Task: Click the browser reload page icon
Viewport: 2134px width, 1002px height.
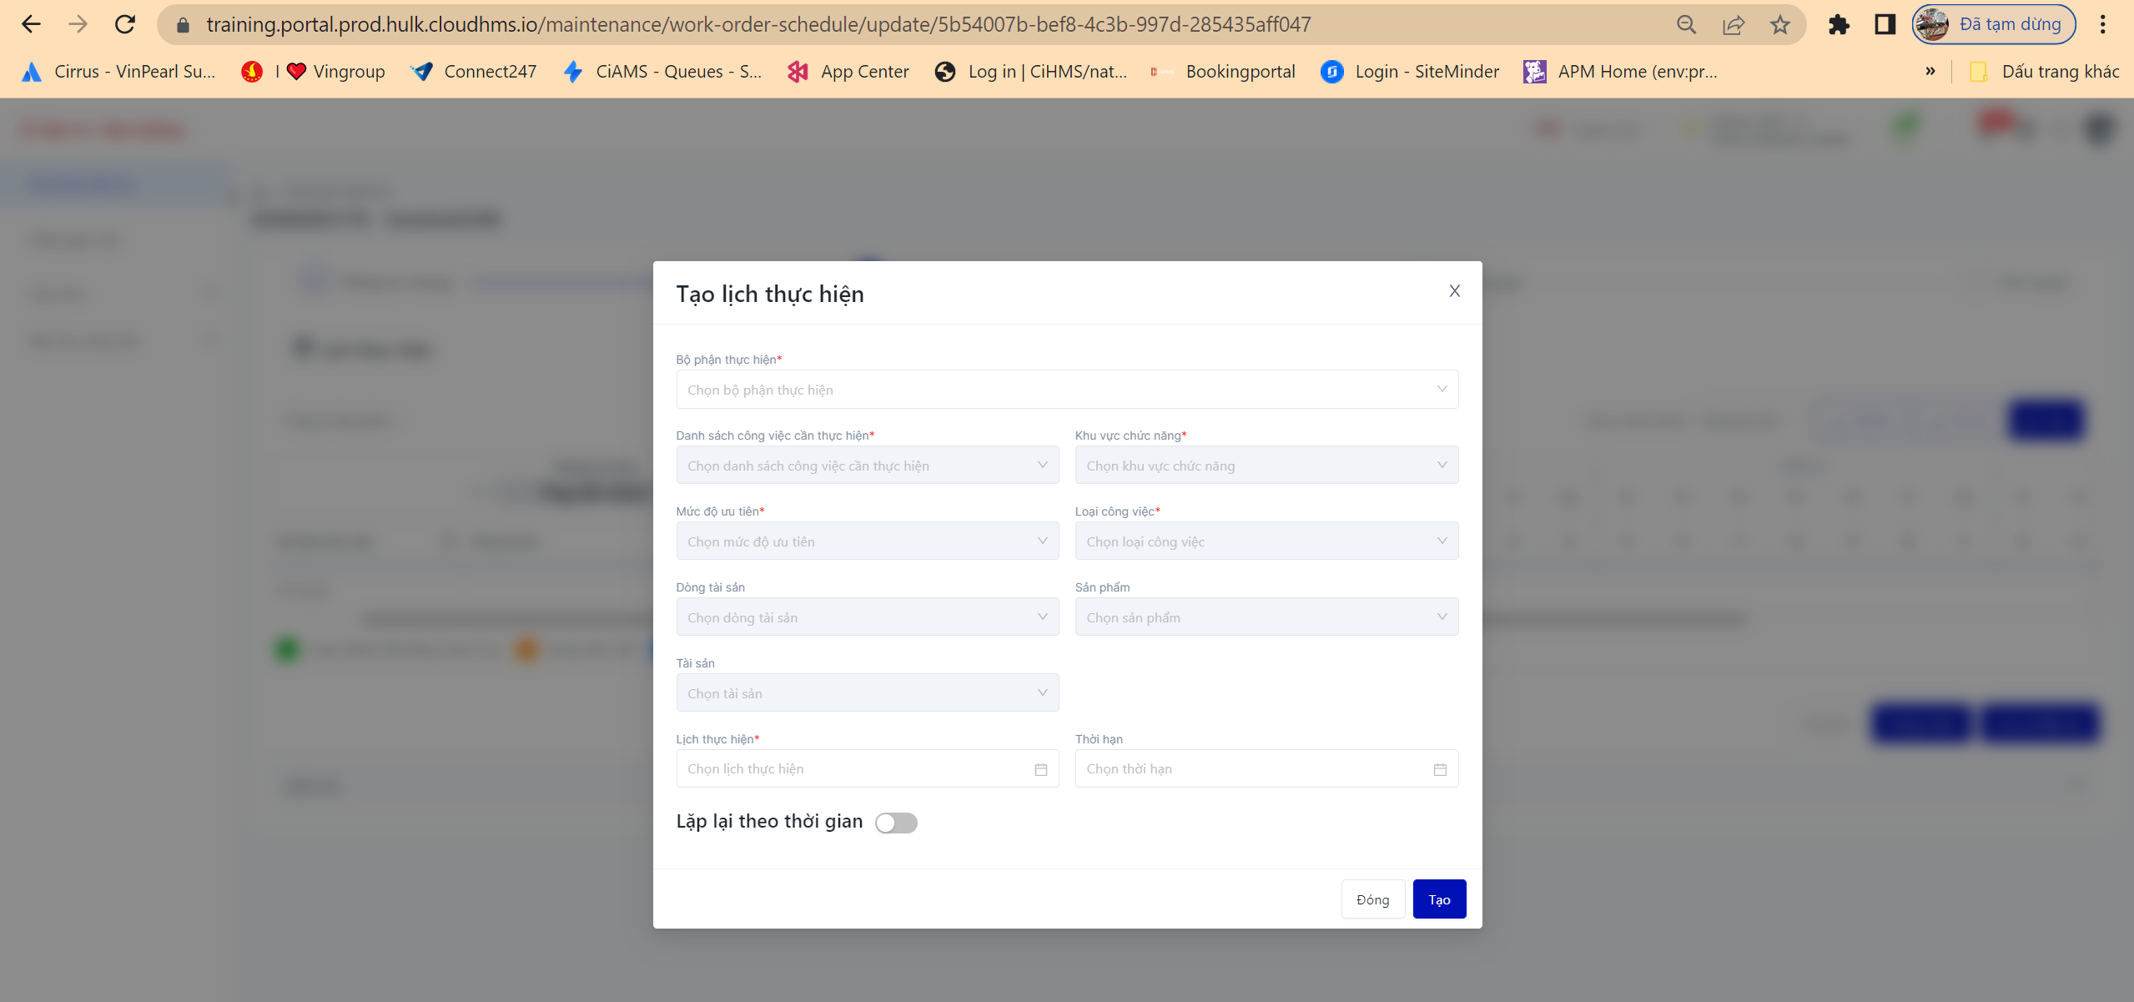Action: click(125, 24)
